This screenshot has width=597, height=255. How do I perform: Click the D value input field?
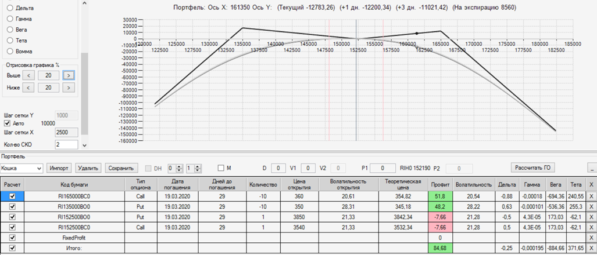(278, 167)
